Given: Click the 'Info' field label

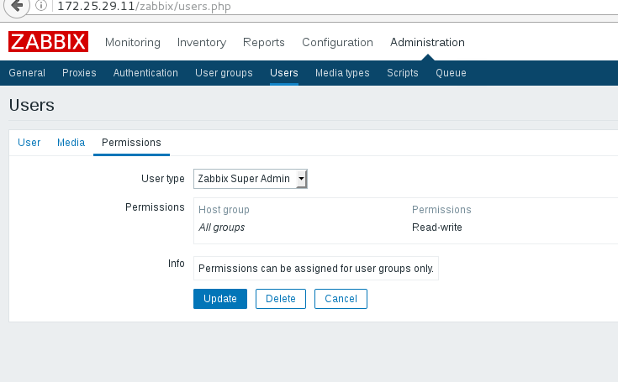Looking at the screenshot, I should (x=177, y=263).
